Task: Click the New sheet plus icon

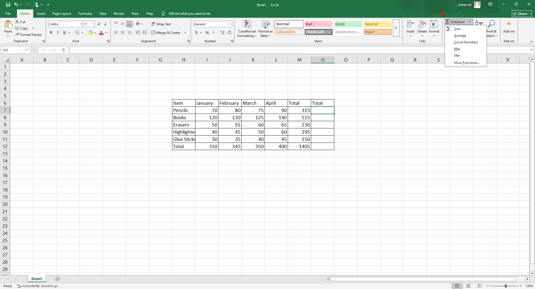Action: 57,279
